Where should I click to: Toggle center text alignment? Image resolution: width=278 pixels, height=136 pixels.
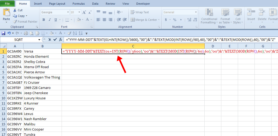point(104,20)
